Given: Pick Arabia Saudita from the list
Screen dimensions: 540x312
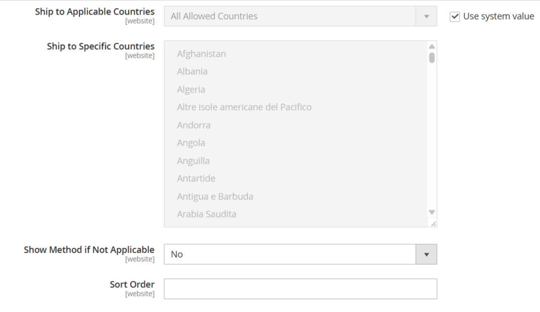Looking at the screenshot, I should coord(206,214).
